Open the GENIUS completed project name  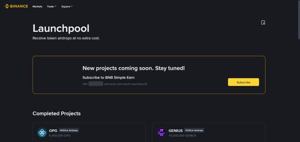176,131
